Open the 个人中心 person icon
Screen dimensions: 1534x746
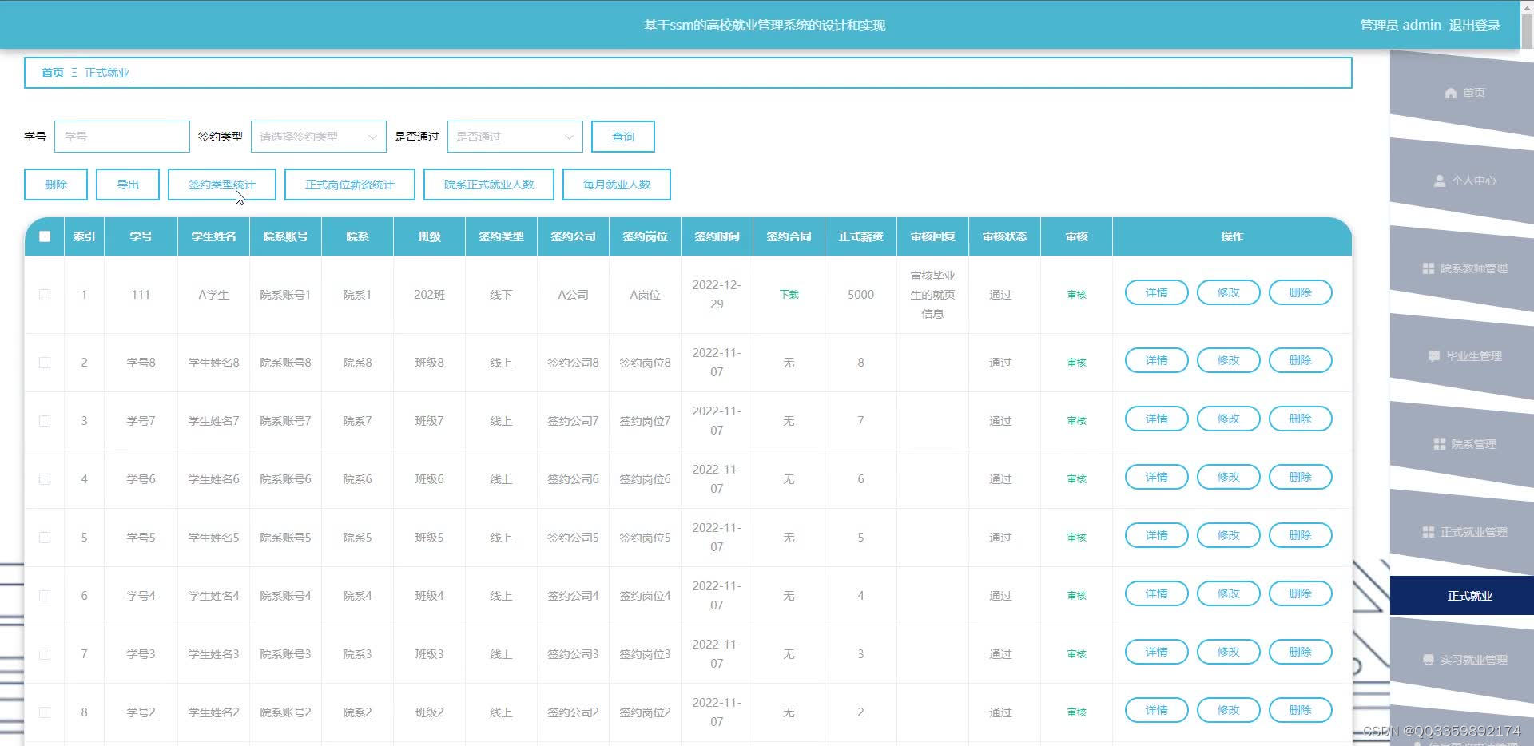(x=1439, y=181)
